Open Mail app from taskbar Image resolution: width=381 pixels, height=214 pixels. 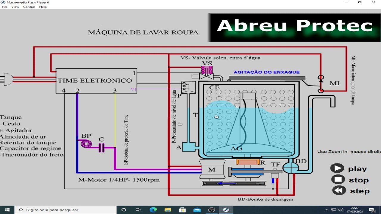(x=197, y=210)
